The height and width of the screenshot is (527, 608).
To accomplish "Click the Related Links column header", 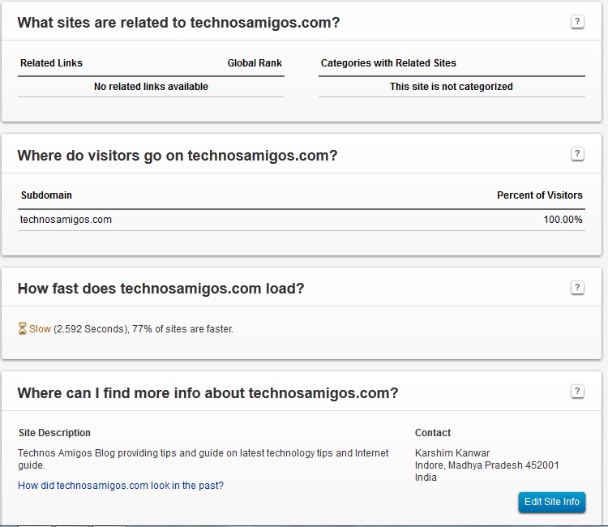I will point(51,63).
